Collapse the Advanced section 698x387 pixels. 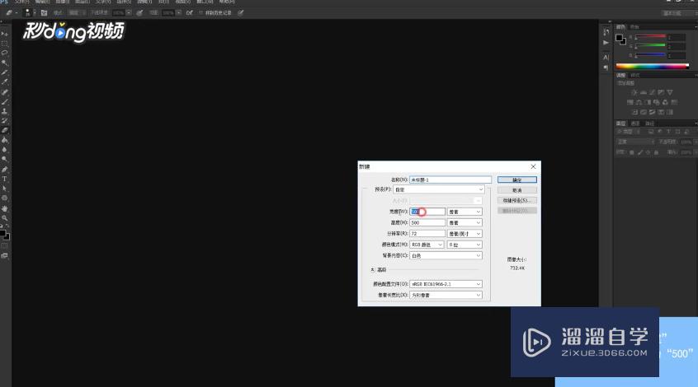click(373, 270)
